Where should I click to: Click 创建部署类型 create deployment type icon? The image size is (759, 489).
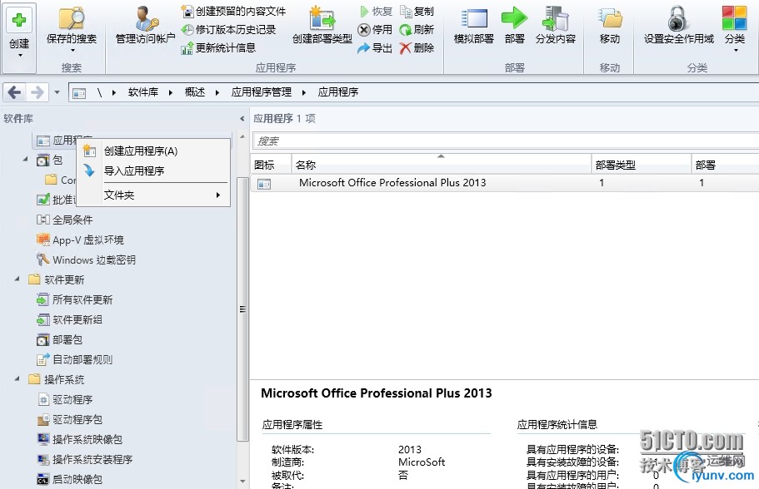(x=322, y=18)
